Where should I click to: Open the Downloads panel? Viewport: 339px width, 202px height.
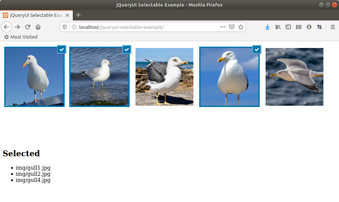coord(267,27)
